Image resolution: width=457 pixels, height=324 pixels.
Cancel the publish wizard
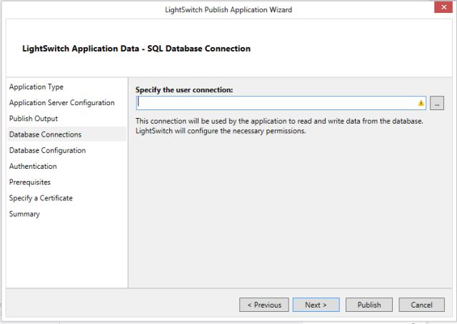[421, 305]
